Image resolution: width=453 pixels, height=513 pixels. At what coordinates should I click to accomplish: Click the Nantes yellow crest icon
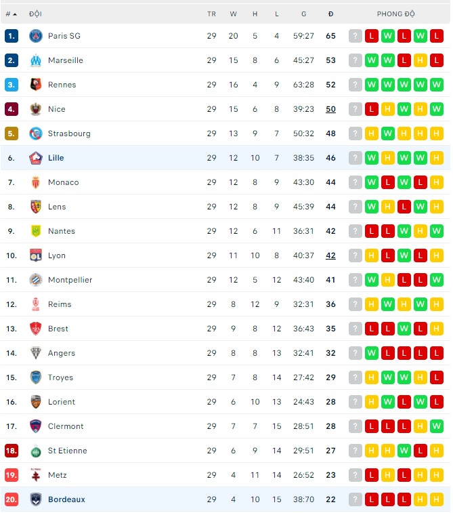[36, 231]
